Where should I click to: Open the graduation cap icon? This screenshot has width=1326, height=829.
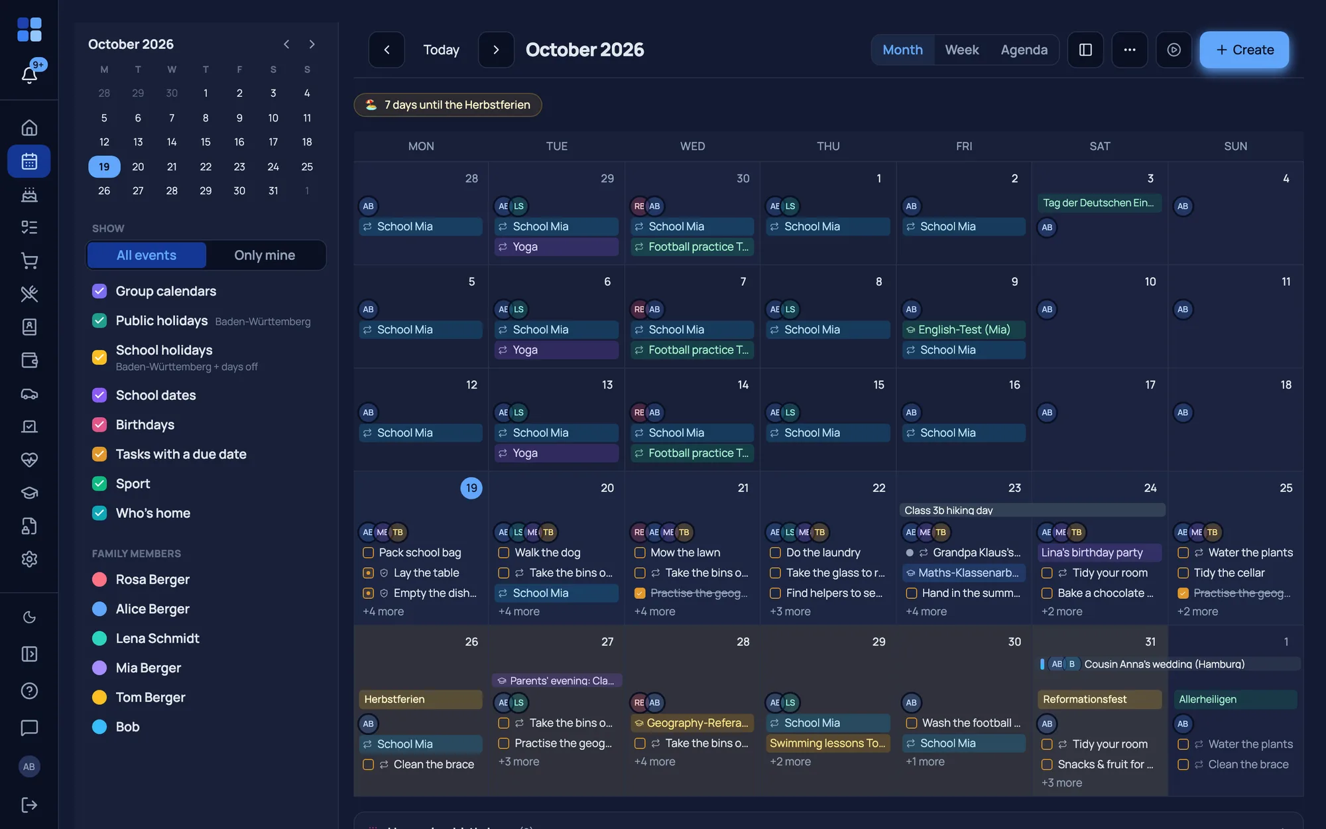29,493
